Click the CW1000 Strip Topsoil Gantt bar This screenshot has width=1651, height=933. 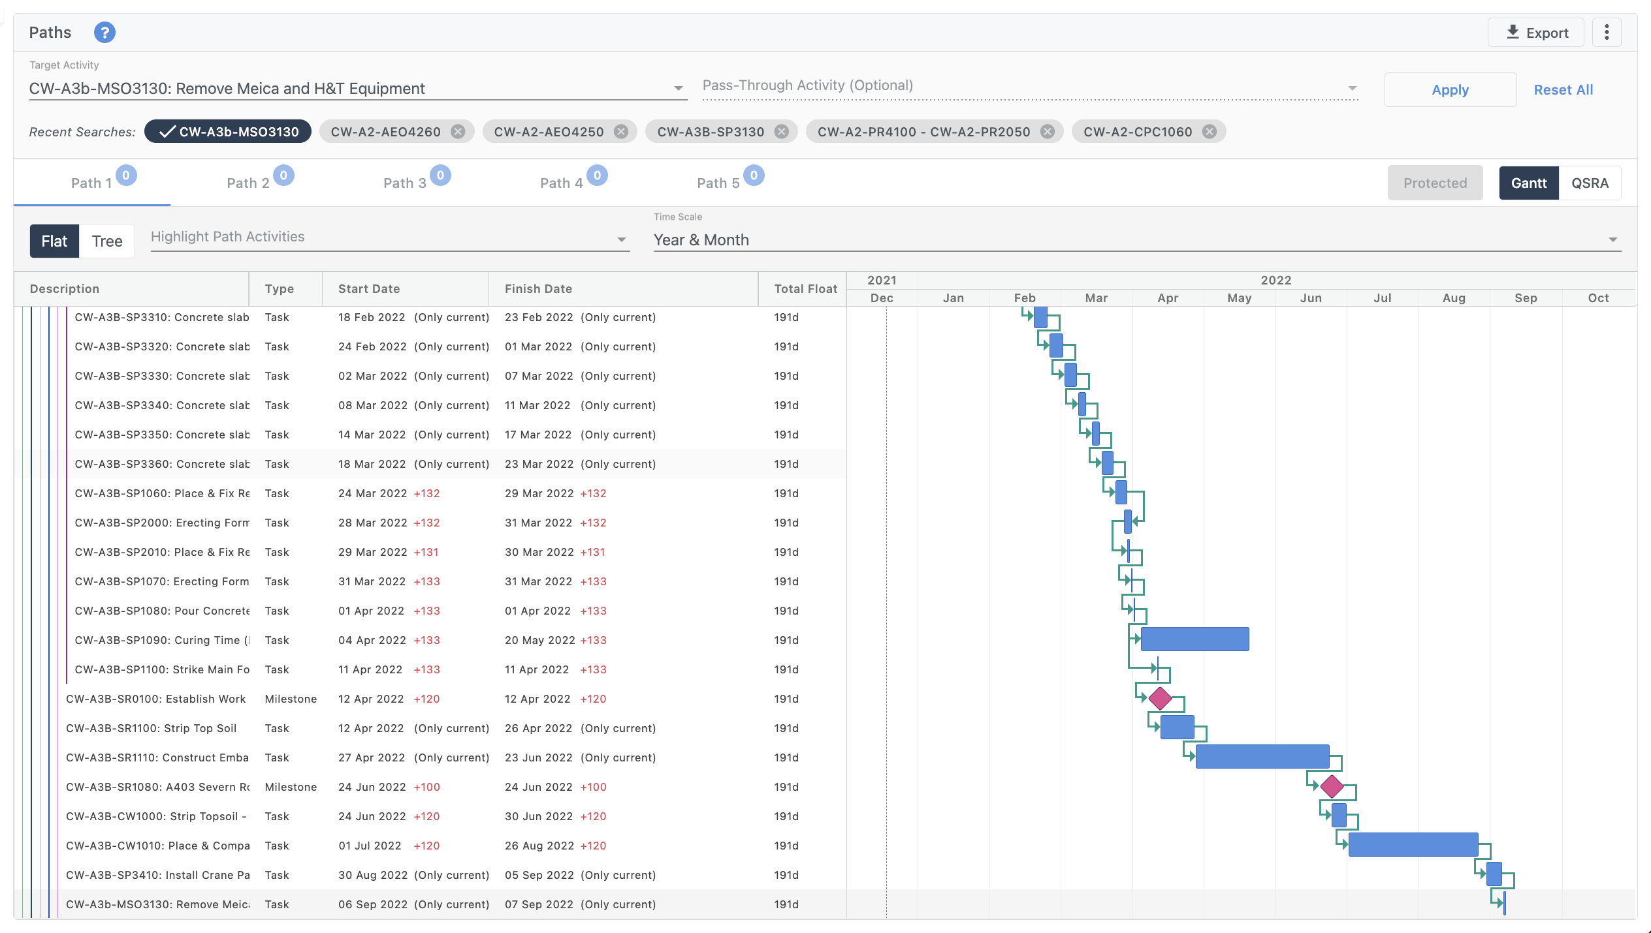(x=1339, y=816)
